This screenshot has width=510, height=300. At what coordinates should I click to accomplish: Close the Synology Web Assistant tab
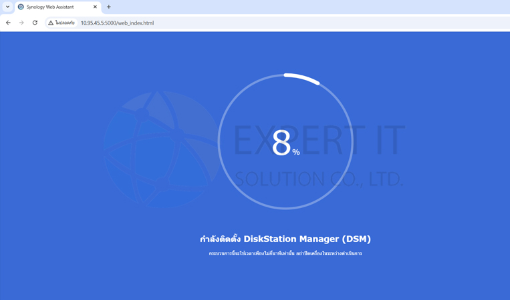pos(95,7)
